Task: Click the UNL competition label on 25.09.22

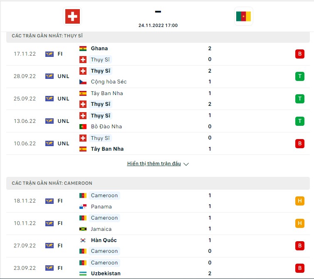Action: (63, 99)
